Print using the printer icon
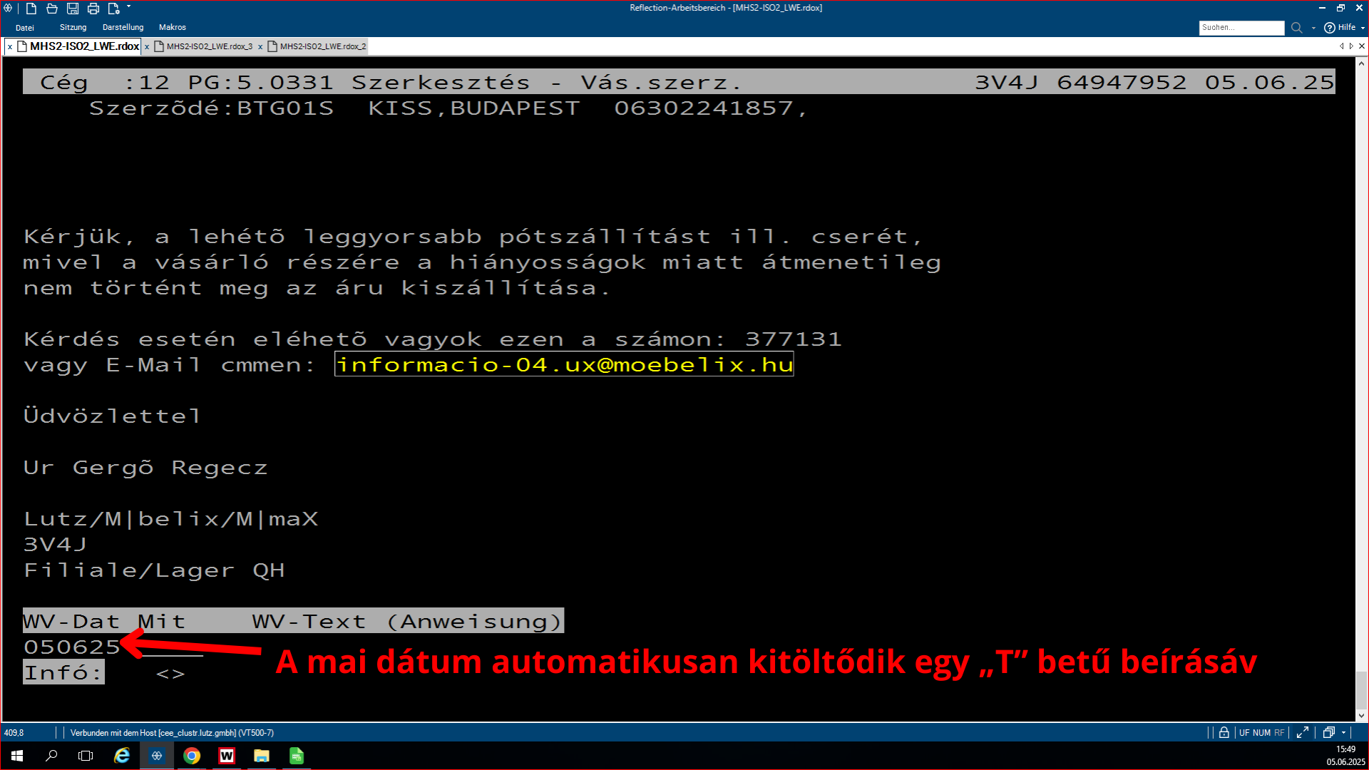This screenshot has width=1369, height=770. pyautogui.click(x=93, y=9)
